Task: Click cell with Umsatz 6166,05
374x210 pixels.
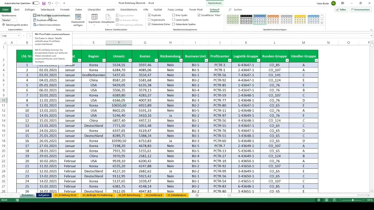Action: 119,100
